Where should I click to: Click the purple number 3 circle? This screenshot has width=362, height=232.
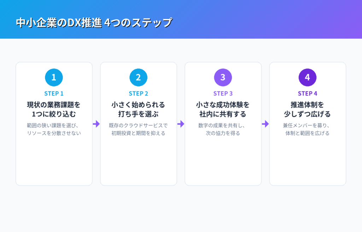223,77
